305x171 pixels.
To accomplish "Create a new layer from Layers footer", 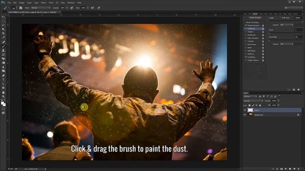I will [x=295, y=169].
